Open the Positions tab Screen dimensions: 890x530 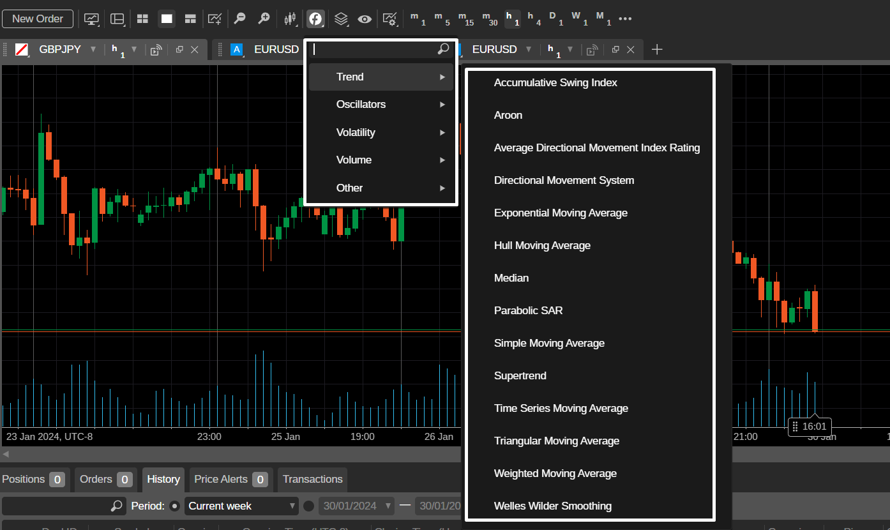point(33,479)
